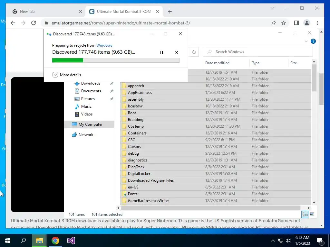Click the Chrome address bar URL
This screenshot has height=247, width=330.
pos(121,23)
